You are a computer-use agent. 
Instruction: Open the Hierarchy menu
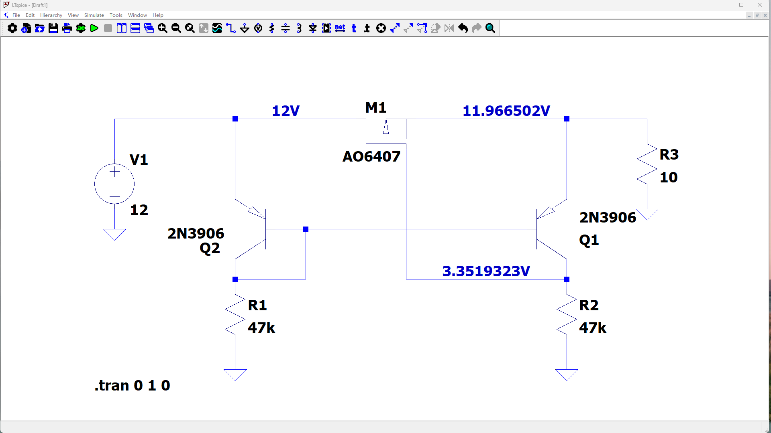[51, 15]
